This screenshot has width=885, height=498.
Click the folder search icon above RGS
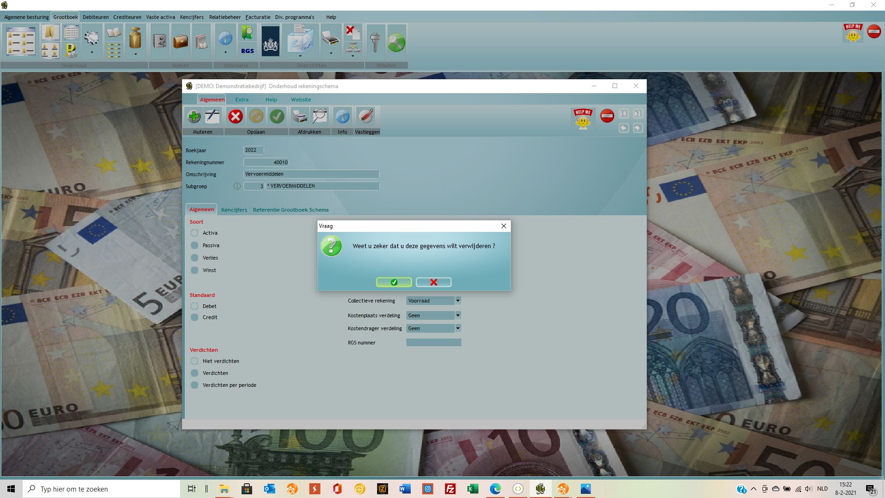248,33
